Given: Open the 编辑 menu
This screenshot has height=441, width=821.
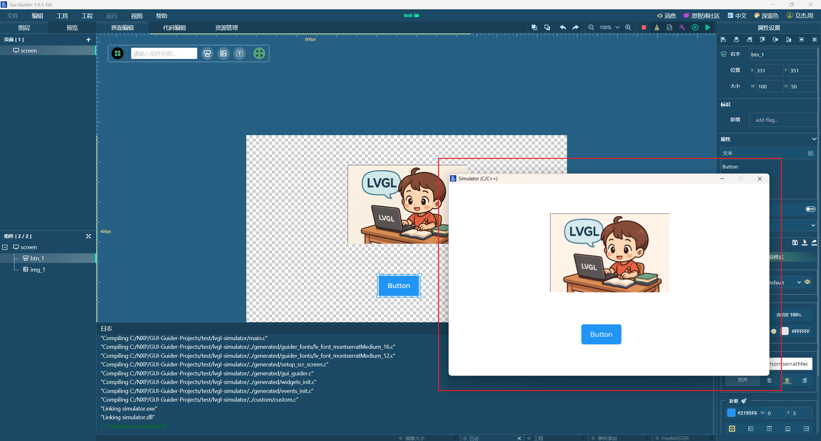Looking at the screenshot, I should point(38,16).
